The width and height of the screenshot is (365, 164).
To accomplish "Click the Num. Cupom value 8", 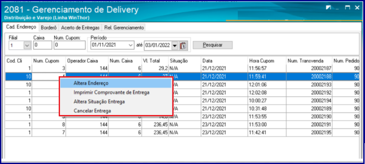I will tap(49, 124).
